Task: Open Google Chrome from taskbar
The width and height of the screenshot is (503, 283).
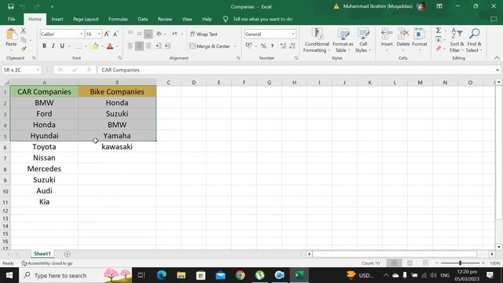Action: click(240, 275)
